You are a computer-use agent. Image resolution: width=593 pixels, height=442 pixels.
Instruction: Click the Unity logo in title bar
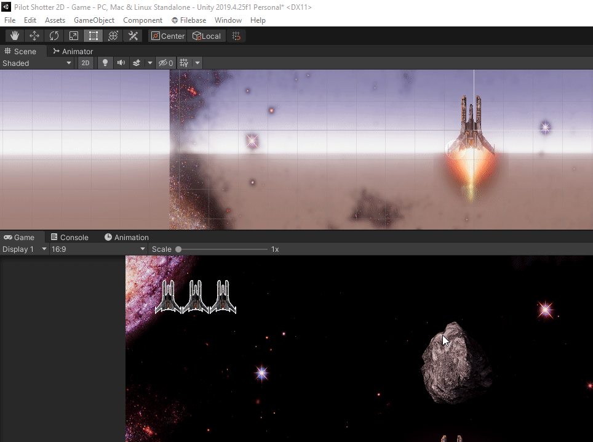click(x=6, y=7)
